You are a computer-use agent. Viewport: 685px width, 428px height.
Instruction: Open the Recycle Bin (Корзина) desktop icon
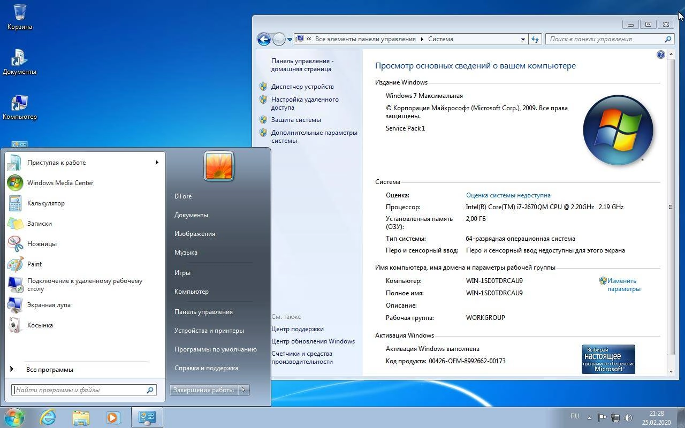coord(20,17)
